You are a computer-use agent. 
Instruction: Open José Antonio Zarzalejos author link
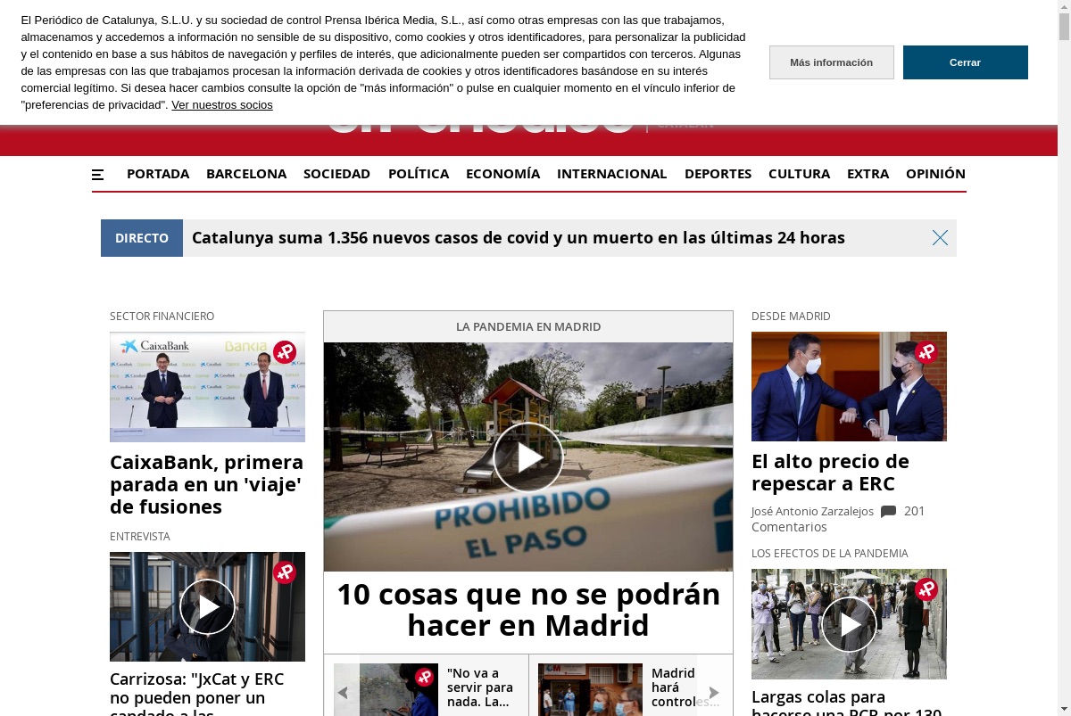(x=813, y=512)
